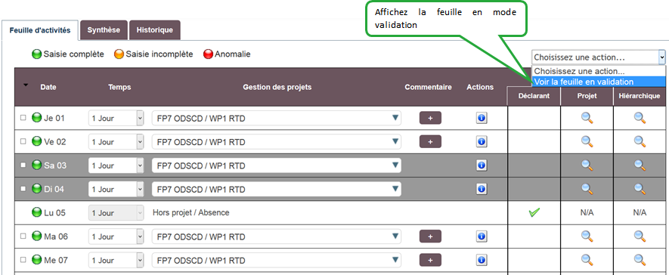Click info icon for Me 07 row
Viewport: 669px width, 275px height.
point(482,260)
